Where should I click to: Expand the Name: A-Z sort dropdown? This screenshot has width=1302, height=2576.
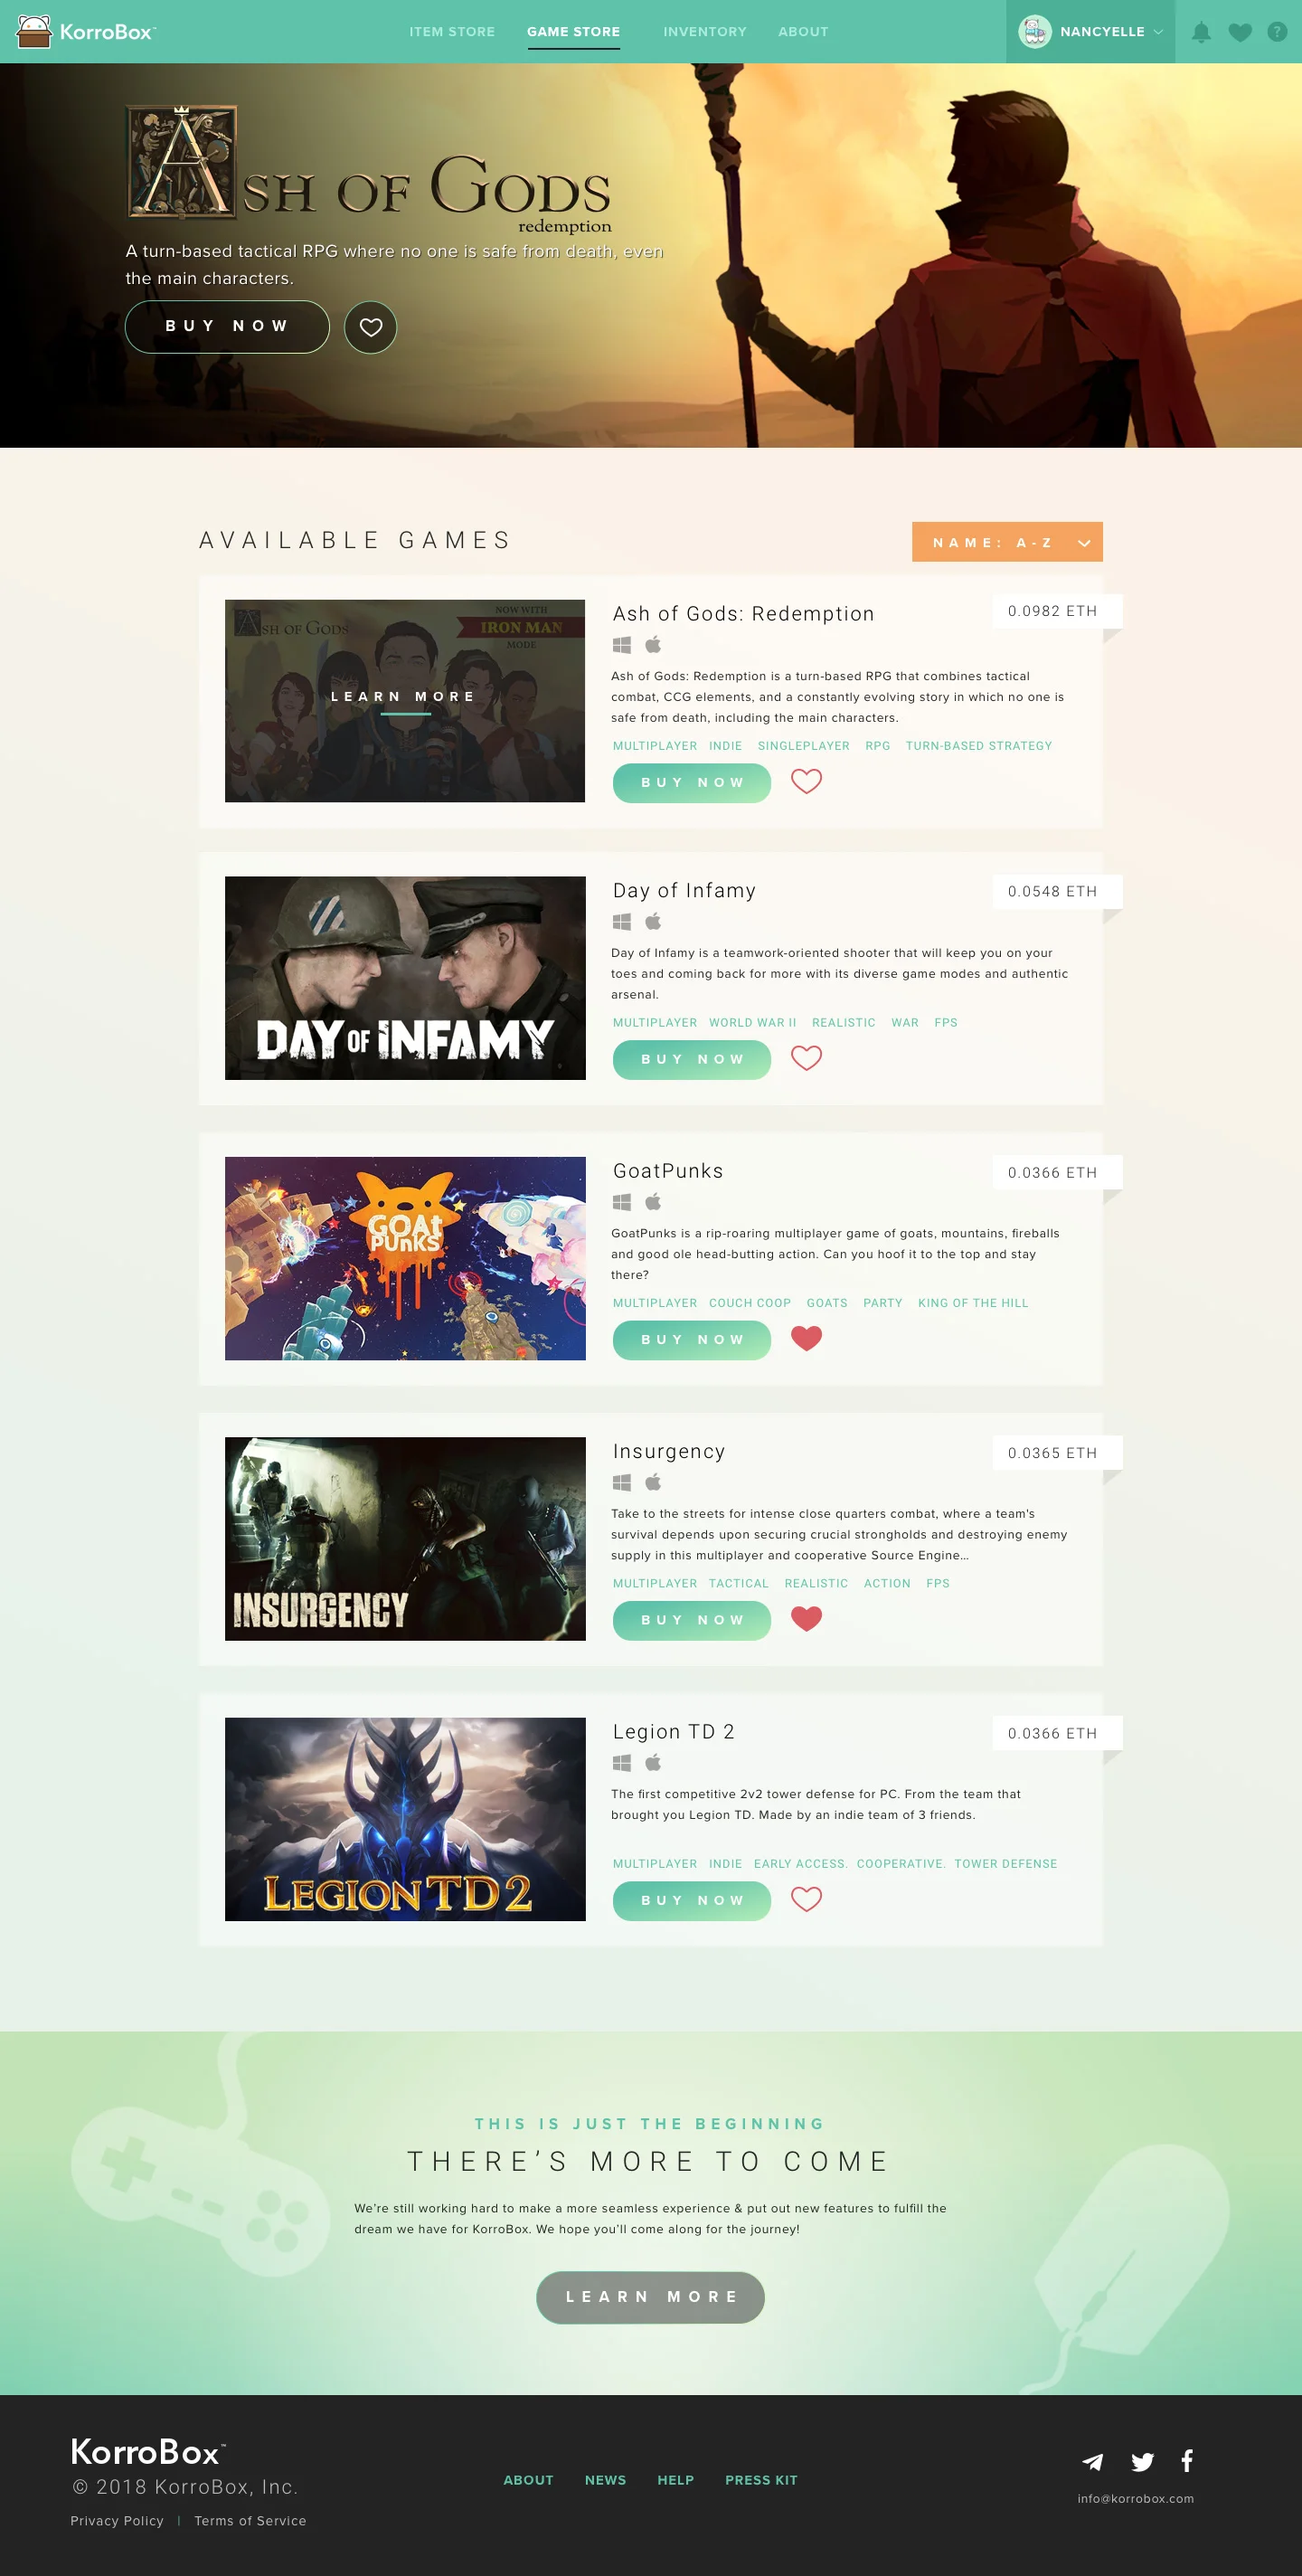[1007, 542]
